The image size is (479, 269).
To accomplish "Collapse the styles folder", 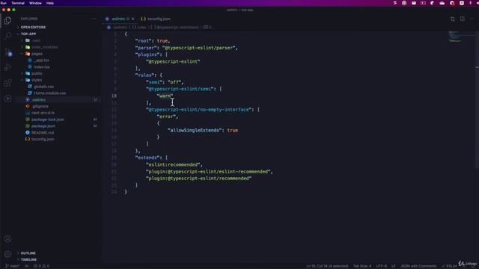I will pos(37,80).
